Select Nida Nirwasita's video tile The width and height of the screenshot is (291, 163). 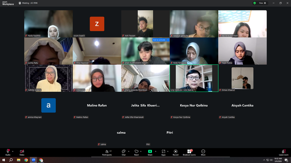(194, 51)
